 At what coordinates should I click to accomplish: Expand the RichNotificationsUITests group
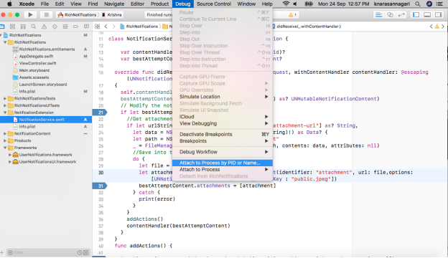coord(5,105)
